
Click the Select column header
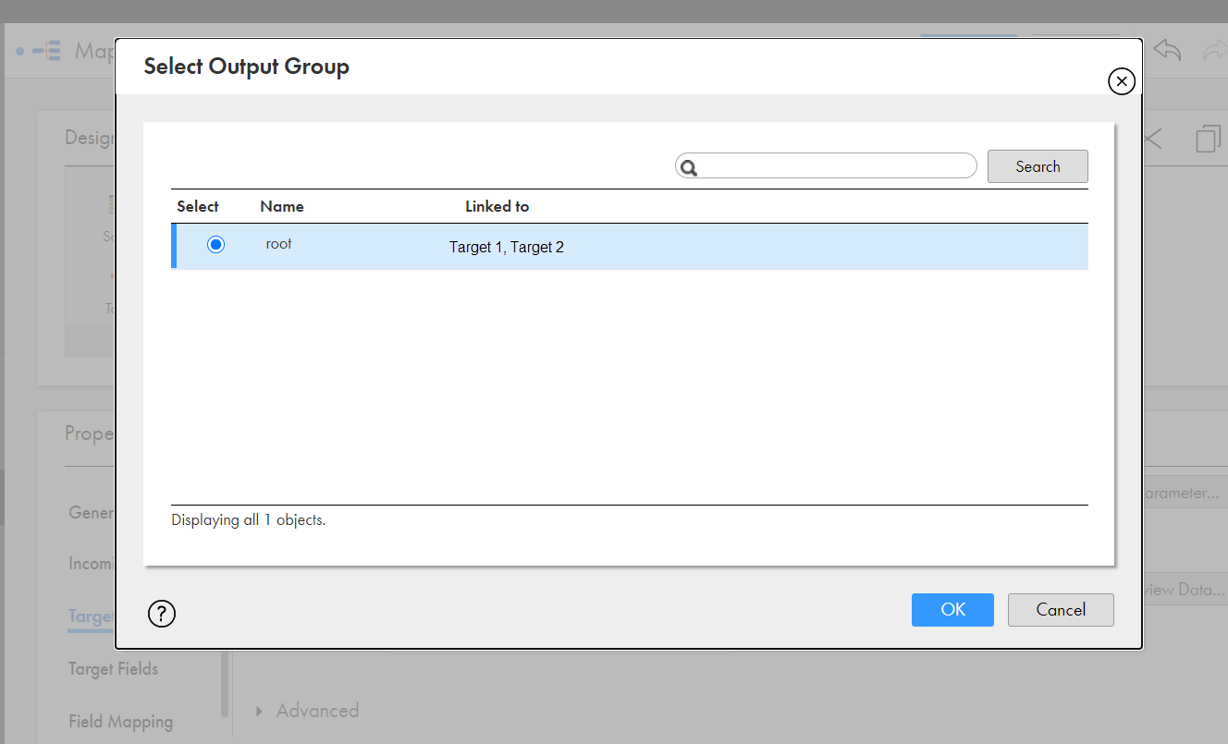coord(198,206)
